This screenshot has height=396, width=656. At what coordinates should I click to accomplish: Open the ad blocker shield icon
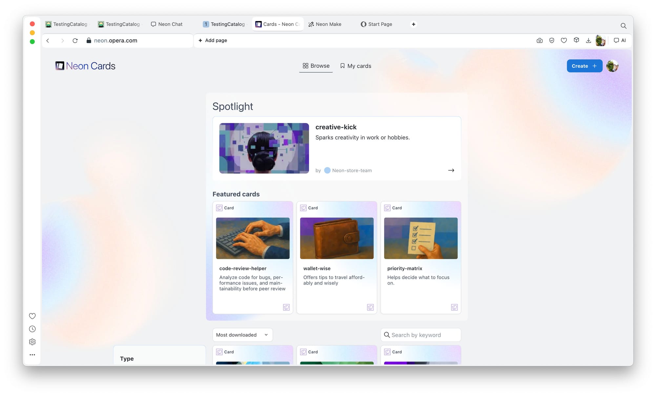[x=552, y=40]
